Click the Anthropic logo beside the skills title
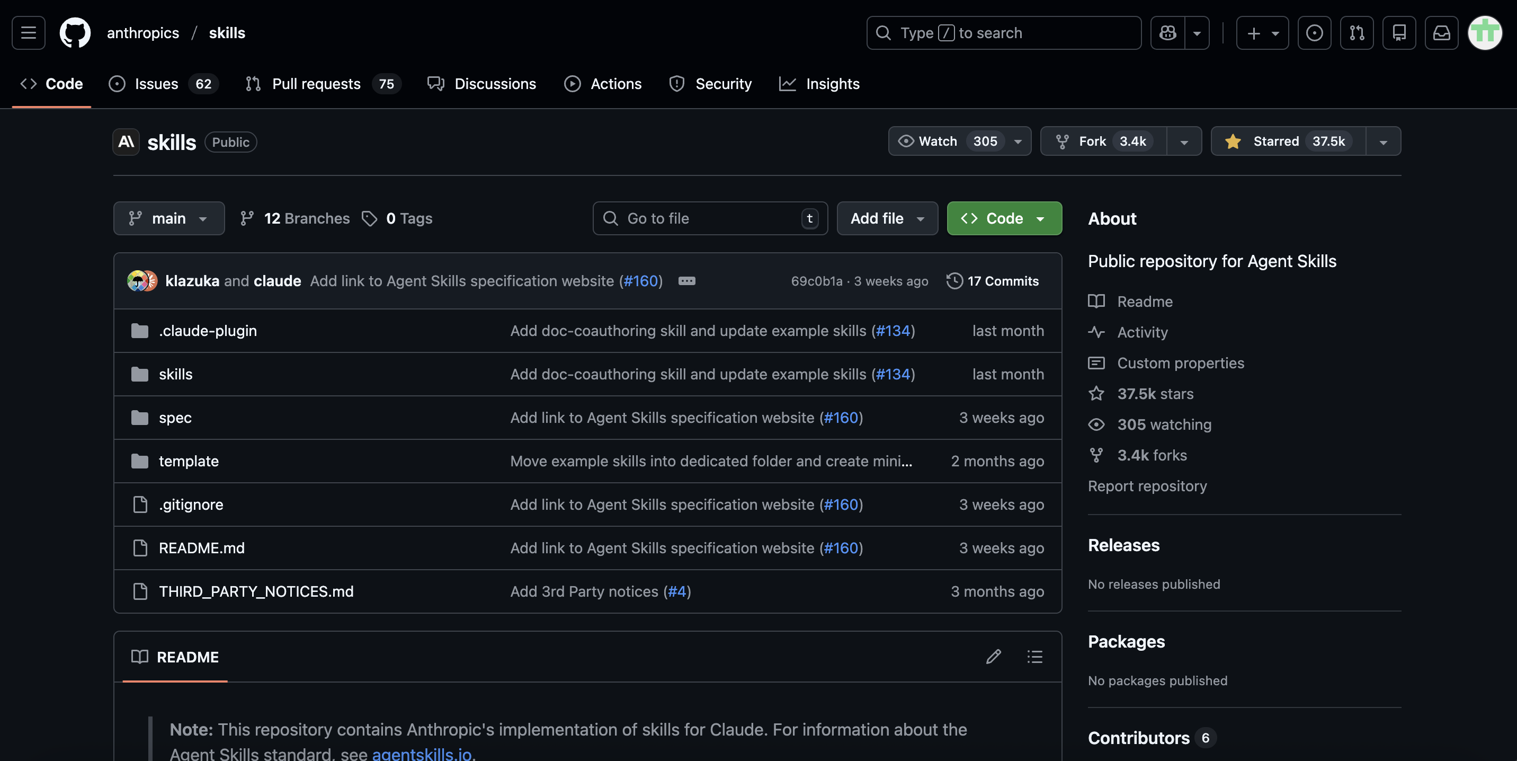1517x761 pixels. pyautogui.click(x=126, y=142)
